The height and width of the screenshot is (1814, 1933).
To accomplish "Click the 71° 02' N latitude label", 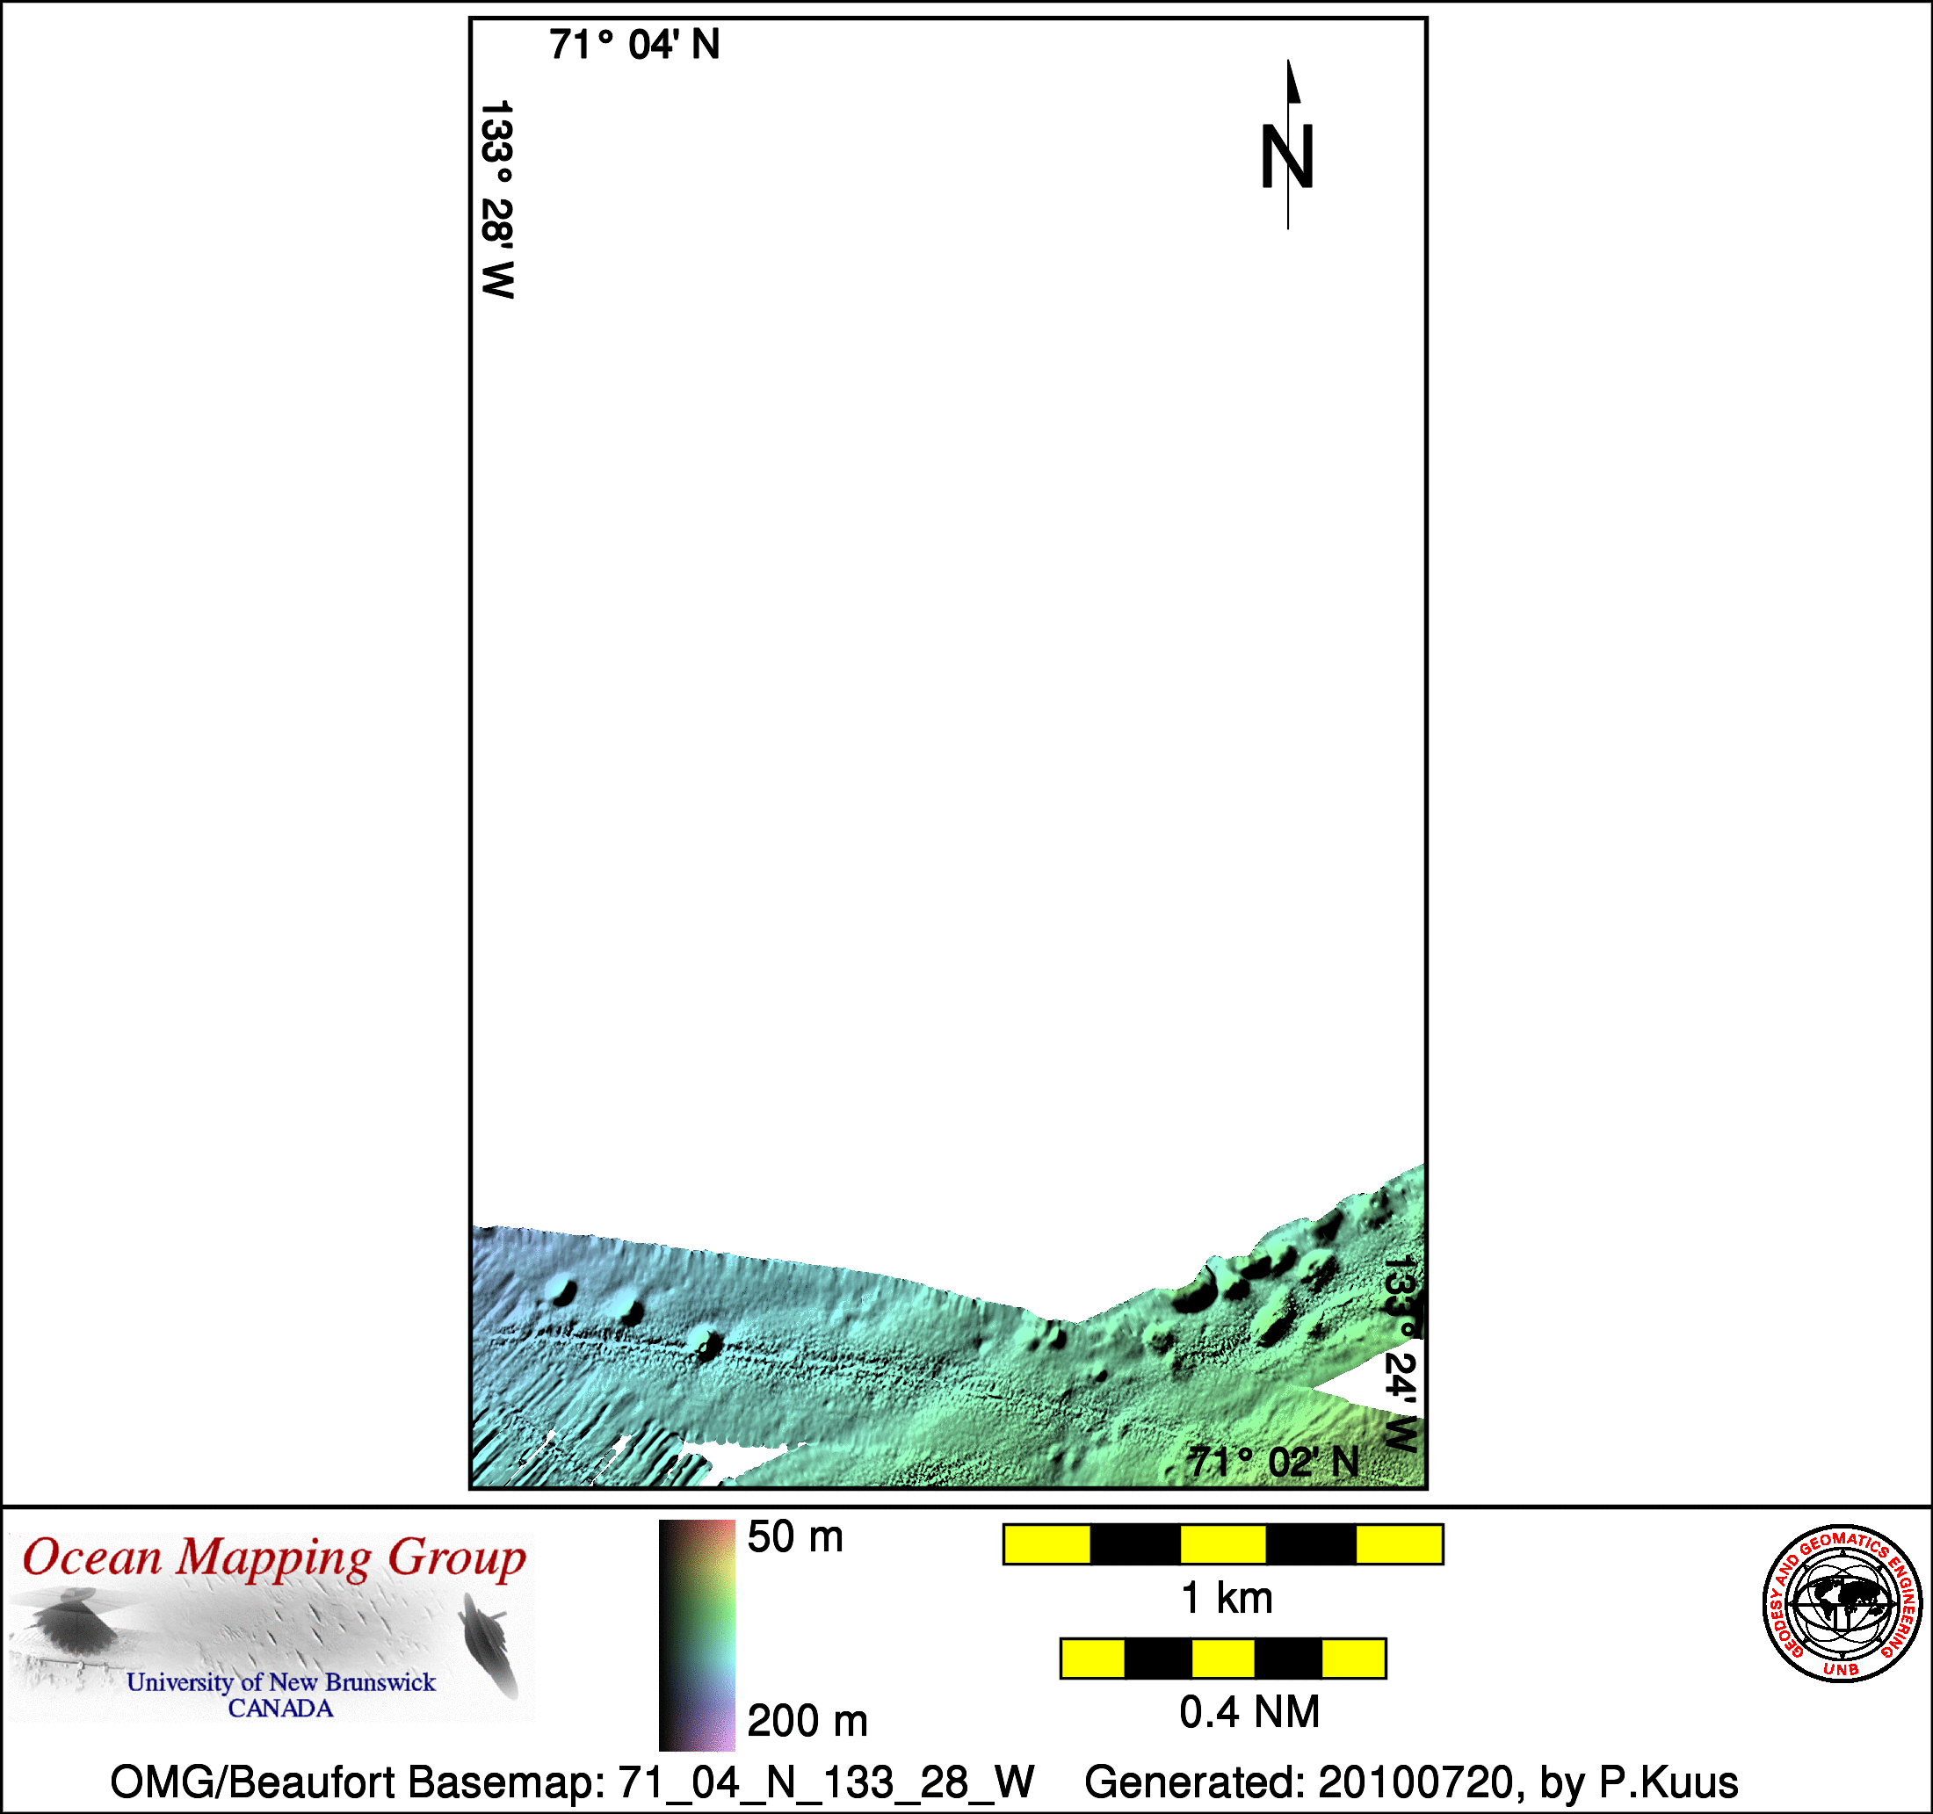I will (1274, 1462).
